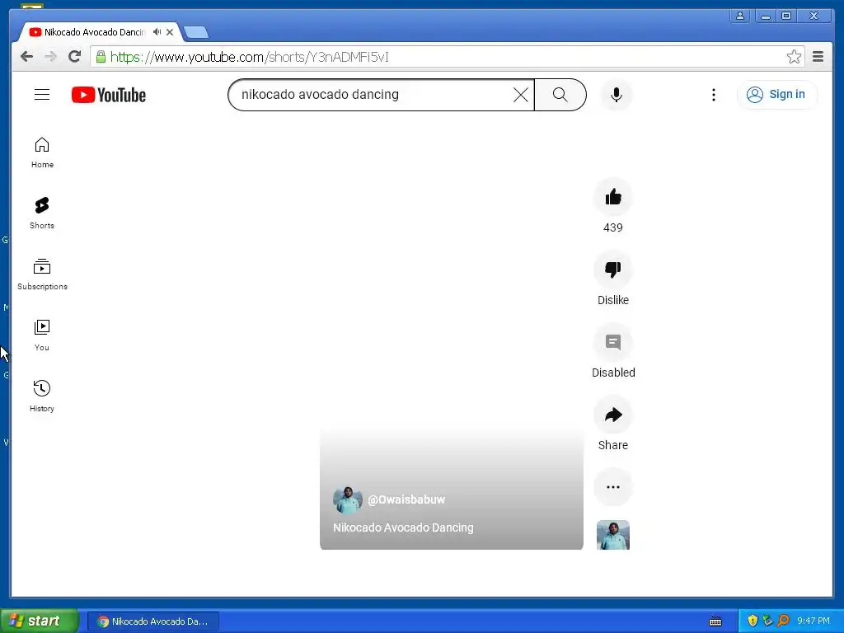Go forward in the browser

point(50,57)
